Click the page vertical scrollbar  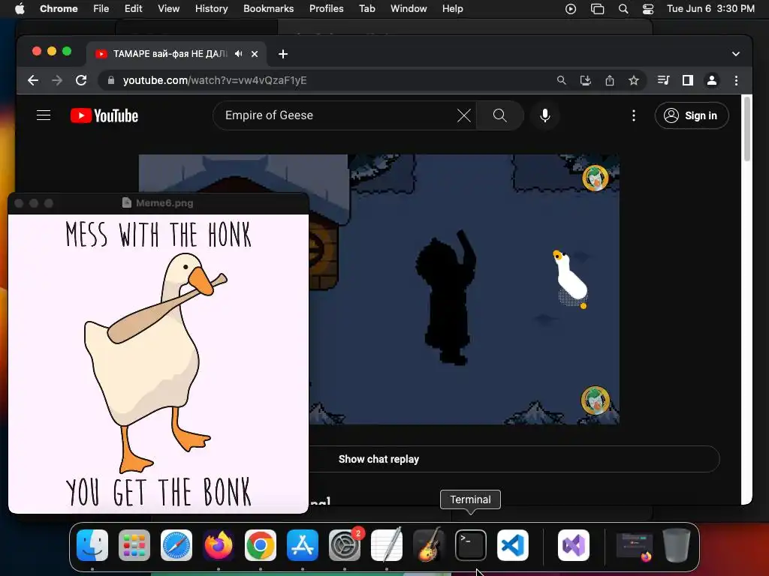tap(747, 129)
